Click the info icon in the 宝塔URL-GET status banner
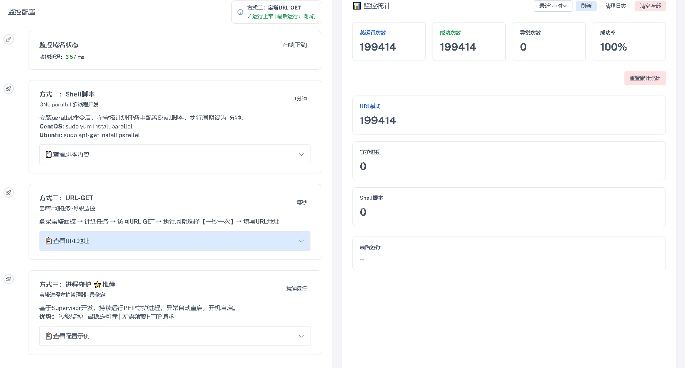The height and width of the screenshot is (368, 685). pyautogui.click(x=240, y=12)
